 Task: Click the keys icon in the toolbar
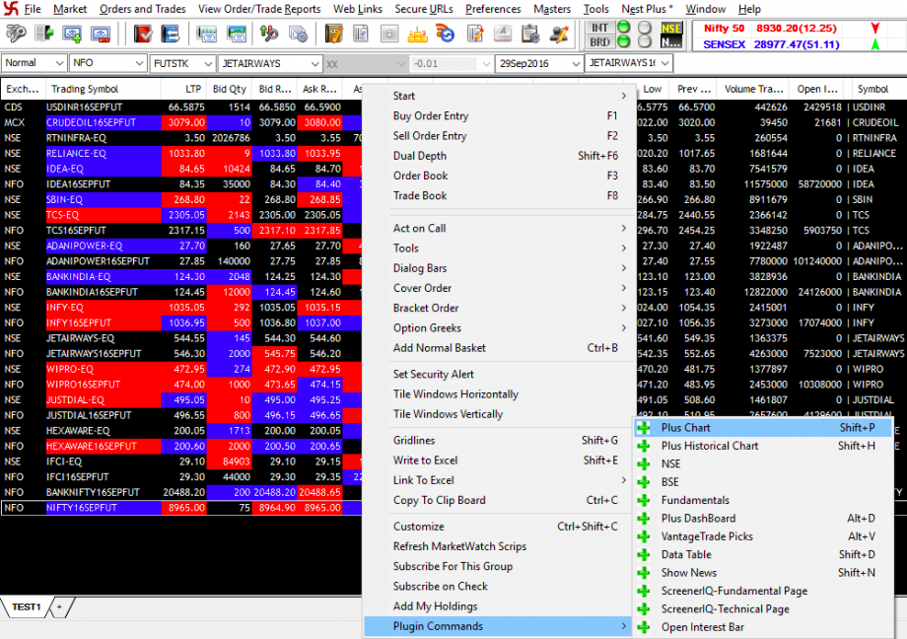[17, 35]
